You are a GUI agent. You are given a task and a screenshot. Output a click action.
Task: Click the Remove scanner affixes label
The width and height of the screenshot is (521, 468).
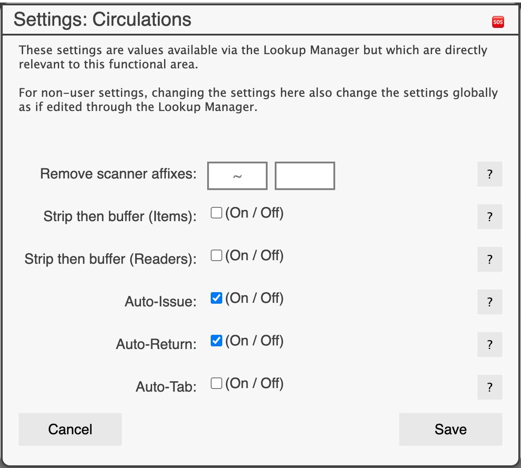tap(118, 174)
